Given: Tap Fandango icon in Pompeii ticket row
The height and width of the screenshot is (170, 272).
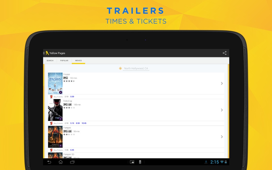Looking at the screenshot, I should pyautogui.click(x=51, y=150).
